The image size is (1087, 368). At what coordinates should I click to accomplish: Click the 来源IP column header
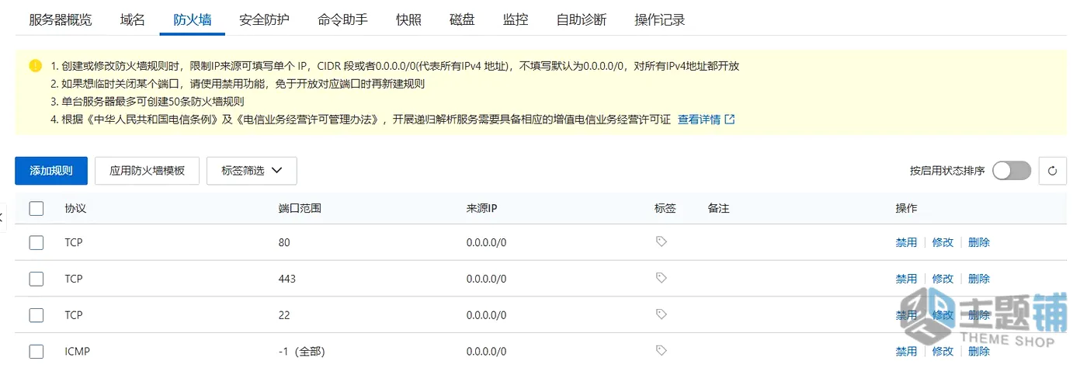tap(482, 209)
